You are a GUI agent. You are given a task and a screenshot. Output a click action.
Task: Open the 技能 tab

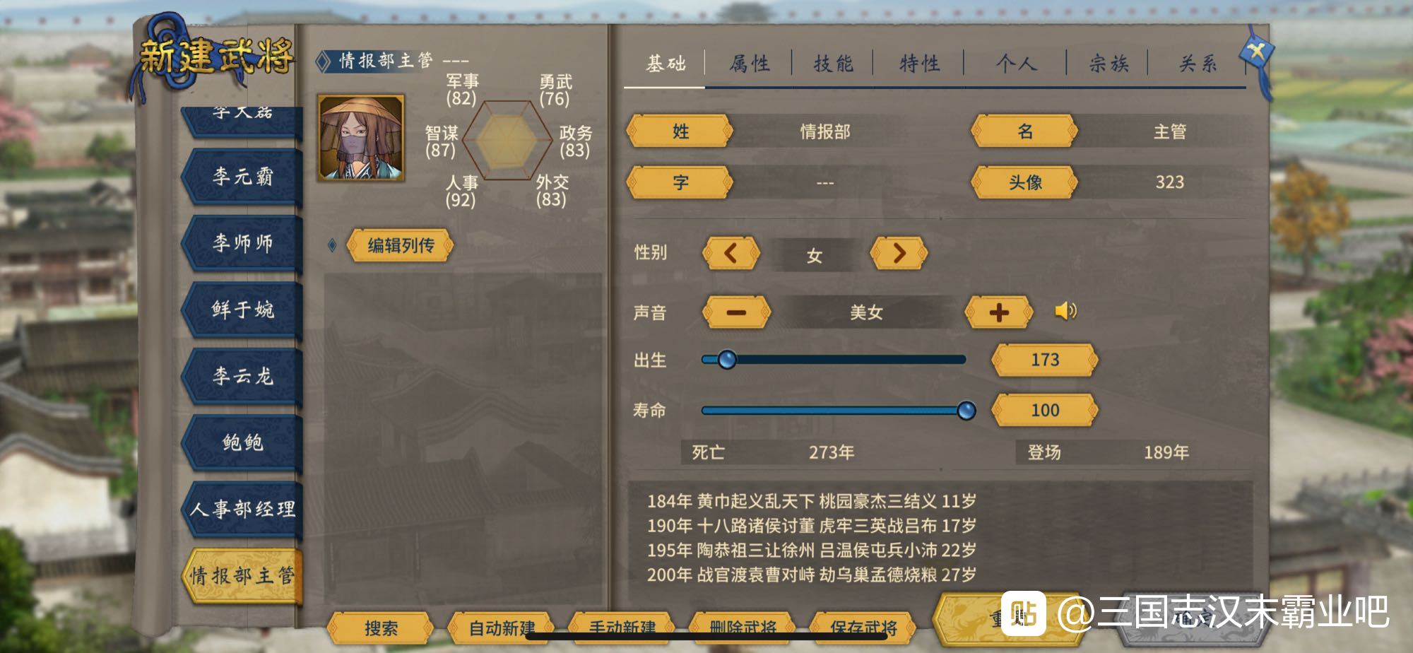pos(834,64)
